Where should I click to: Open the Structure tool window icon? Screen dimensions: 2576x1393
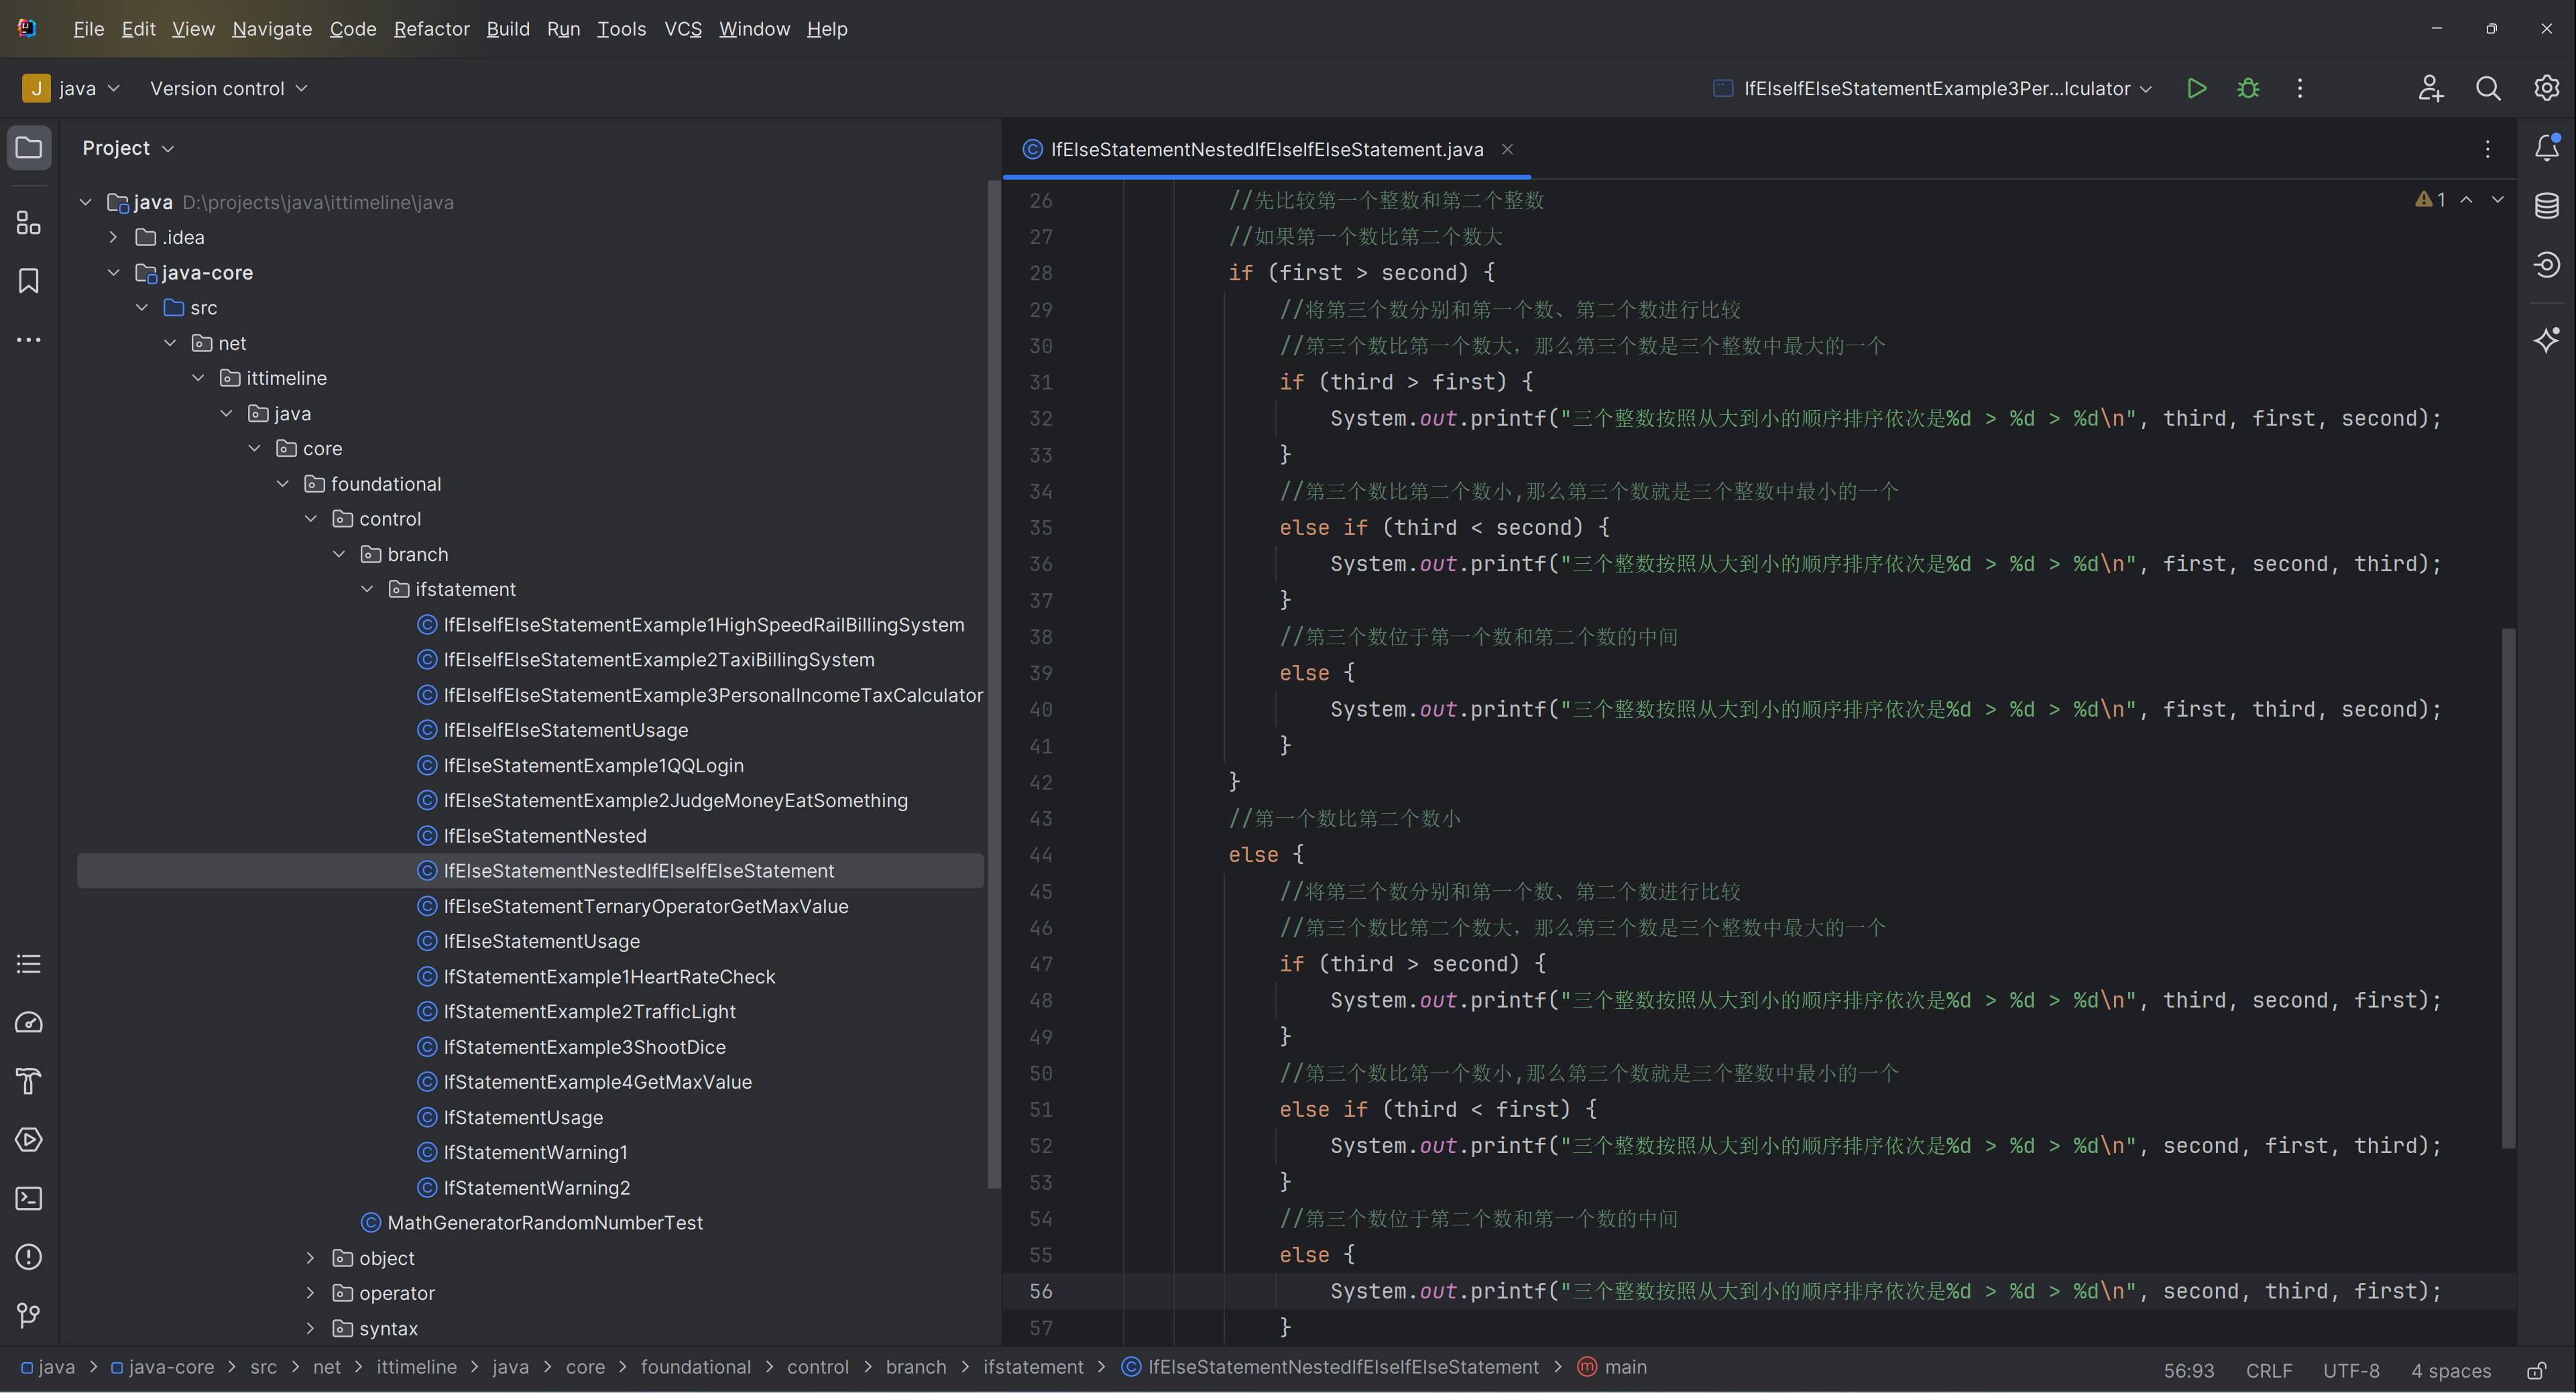click(29, 222)
